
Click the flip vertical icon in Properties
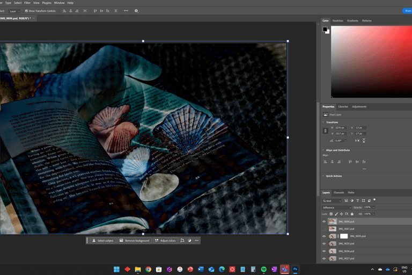364,140
